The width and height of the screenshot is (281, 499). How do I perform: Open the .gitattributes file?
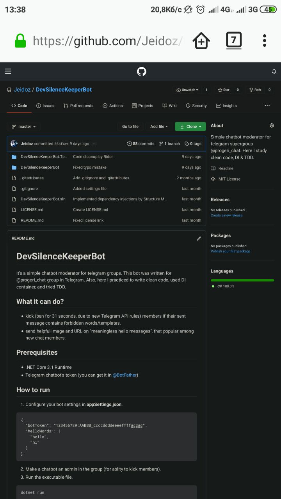pos(32,178)
